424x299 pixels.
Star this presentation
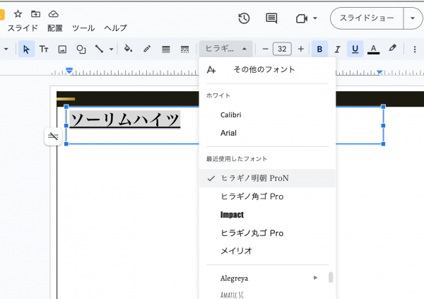[x=18, y=13]
